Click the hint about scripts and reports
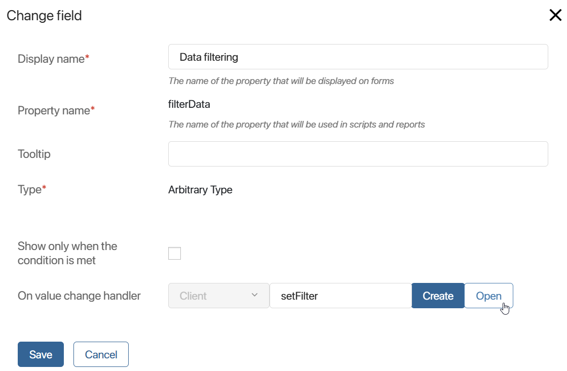The image size is (567, 371). pyautogui.click(x=296, y=125)
